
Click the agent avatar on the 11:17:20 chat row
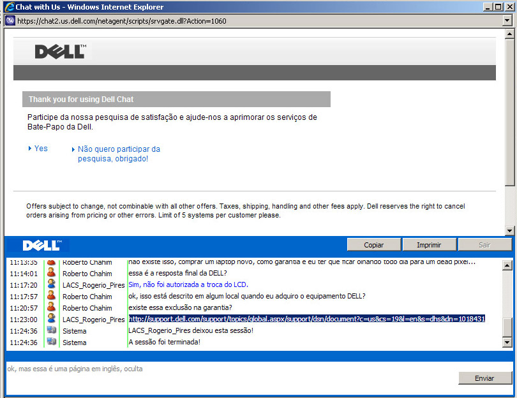[51, 284]
